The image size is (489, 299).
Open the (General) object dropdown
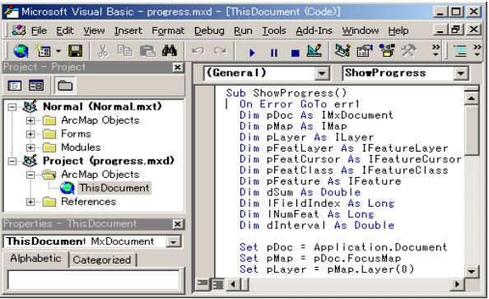pos(322,73)
